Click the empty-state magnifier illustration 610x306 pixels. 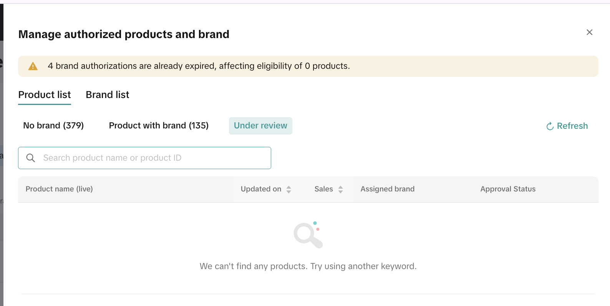tap(308, 235)
